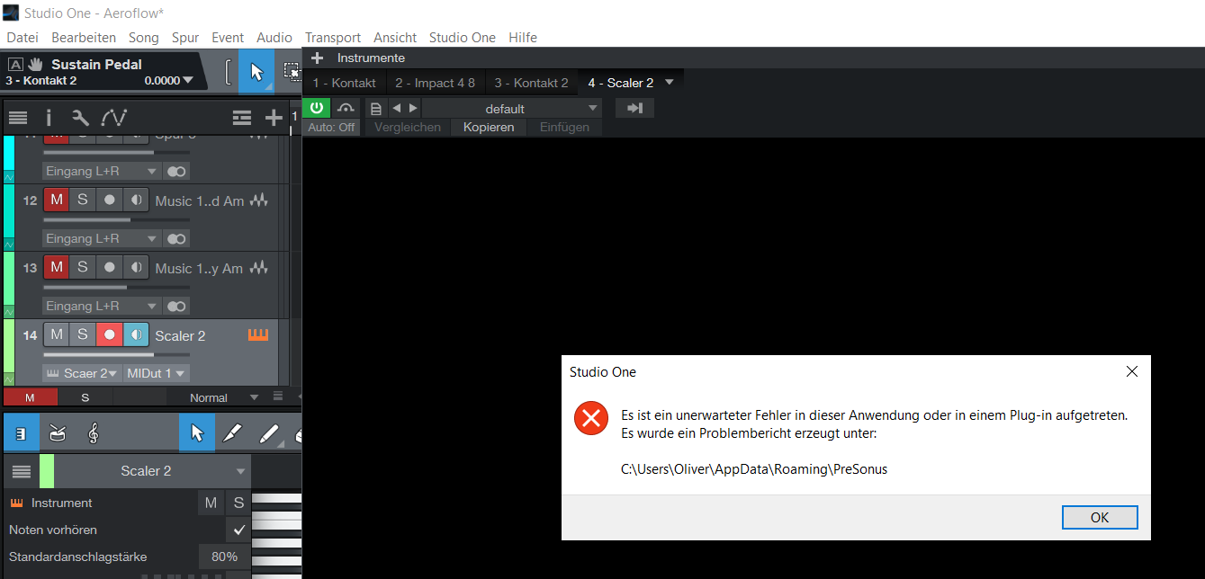Switch to the 2 - Impact 4 8 tab

point(436,83)
